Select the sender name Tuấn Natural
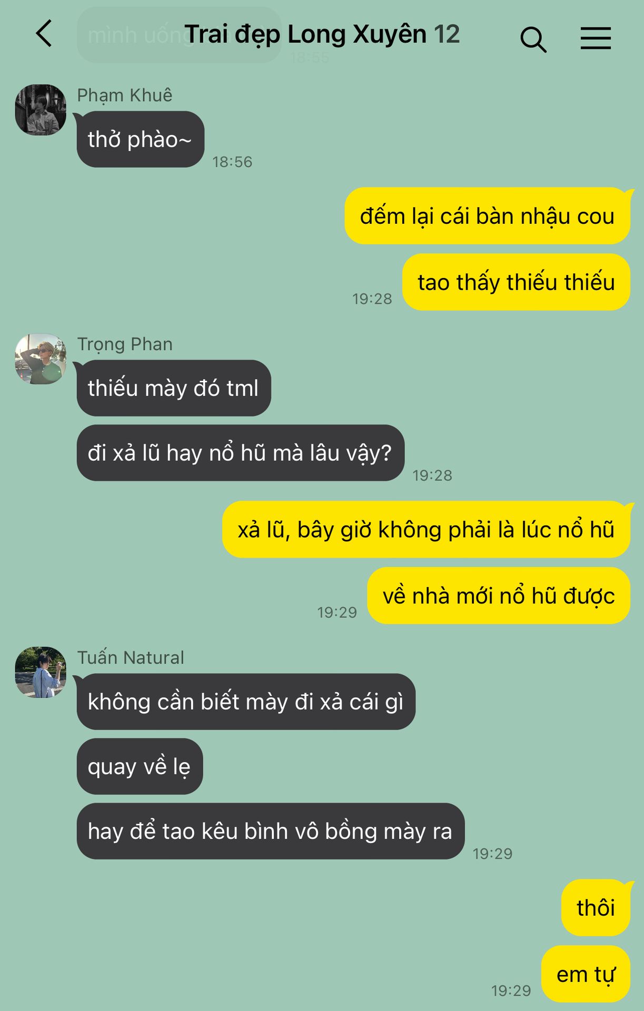 [131, 658]
